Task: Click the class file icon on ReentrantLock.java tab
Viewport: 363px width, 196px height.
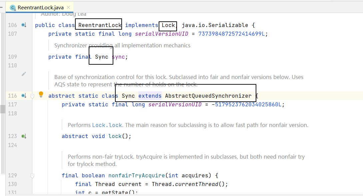Action: click(13, 8)
